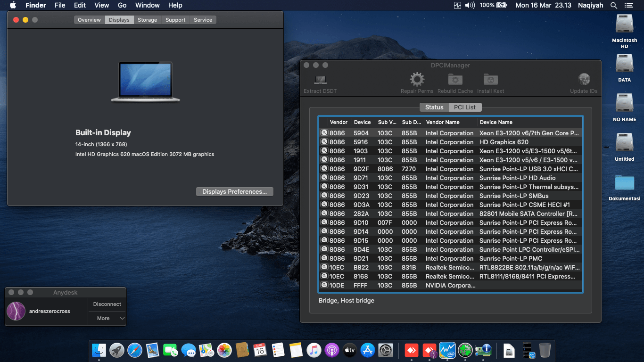Click the magnifier icon on Sunrise Point-LP HD Audio row

coord(324,178)
